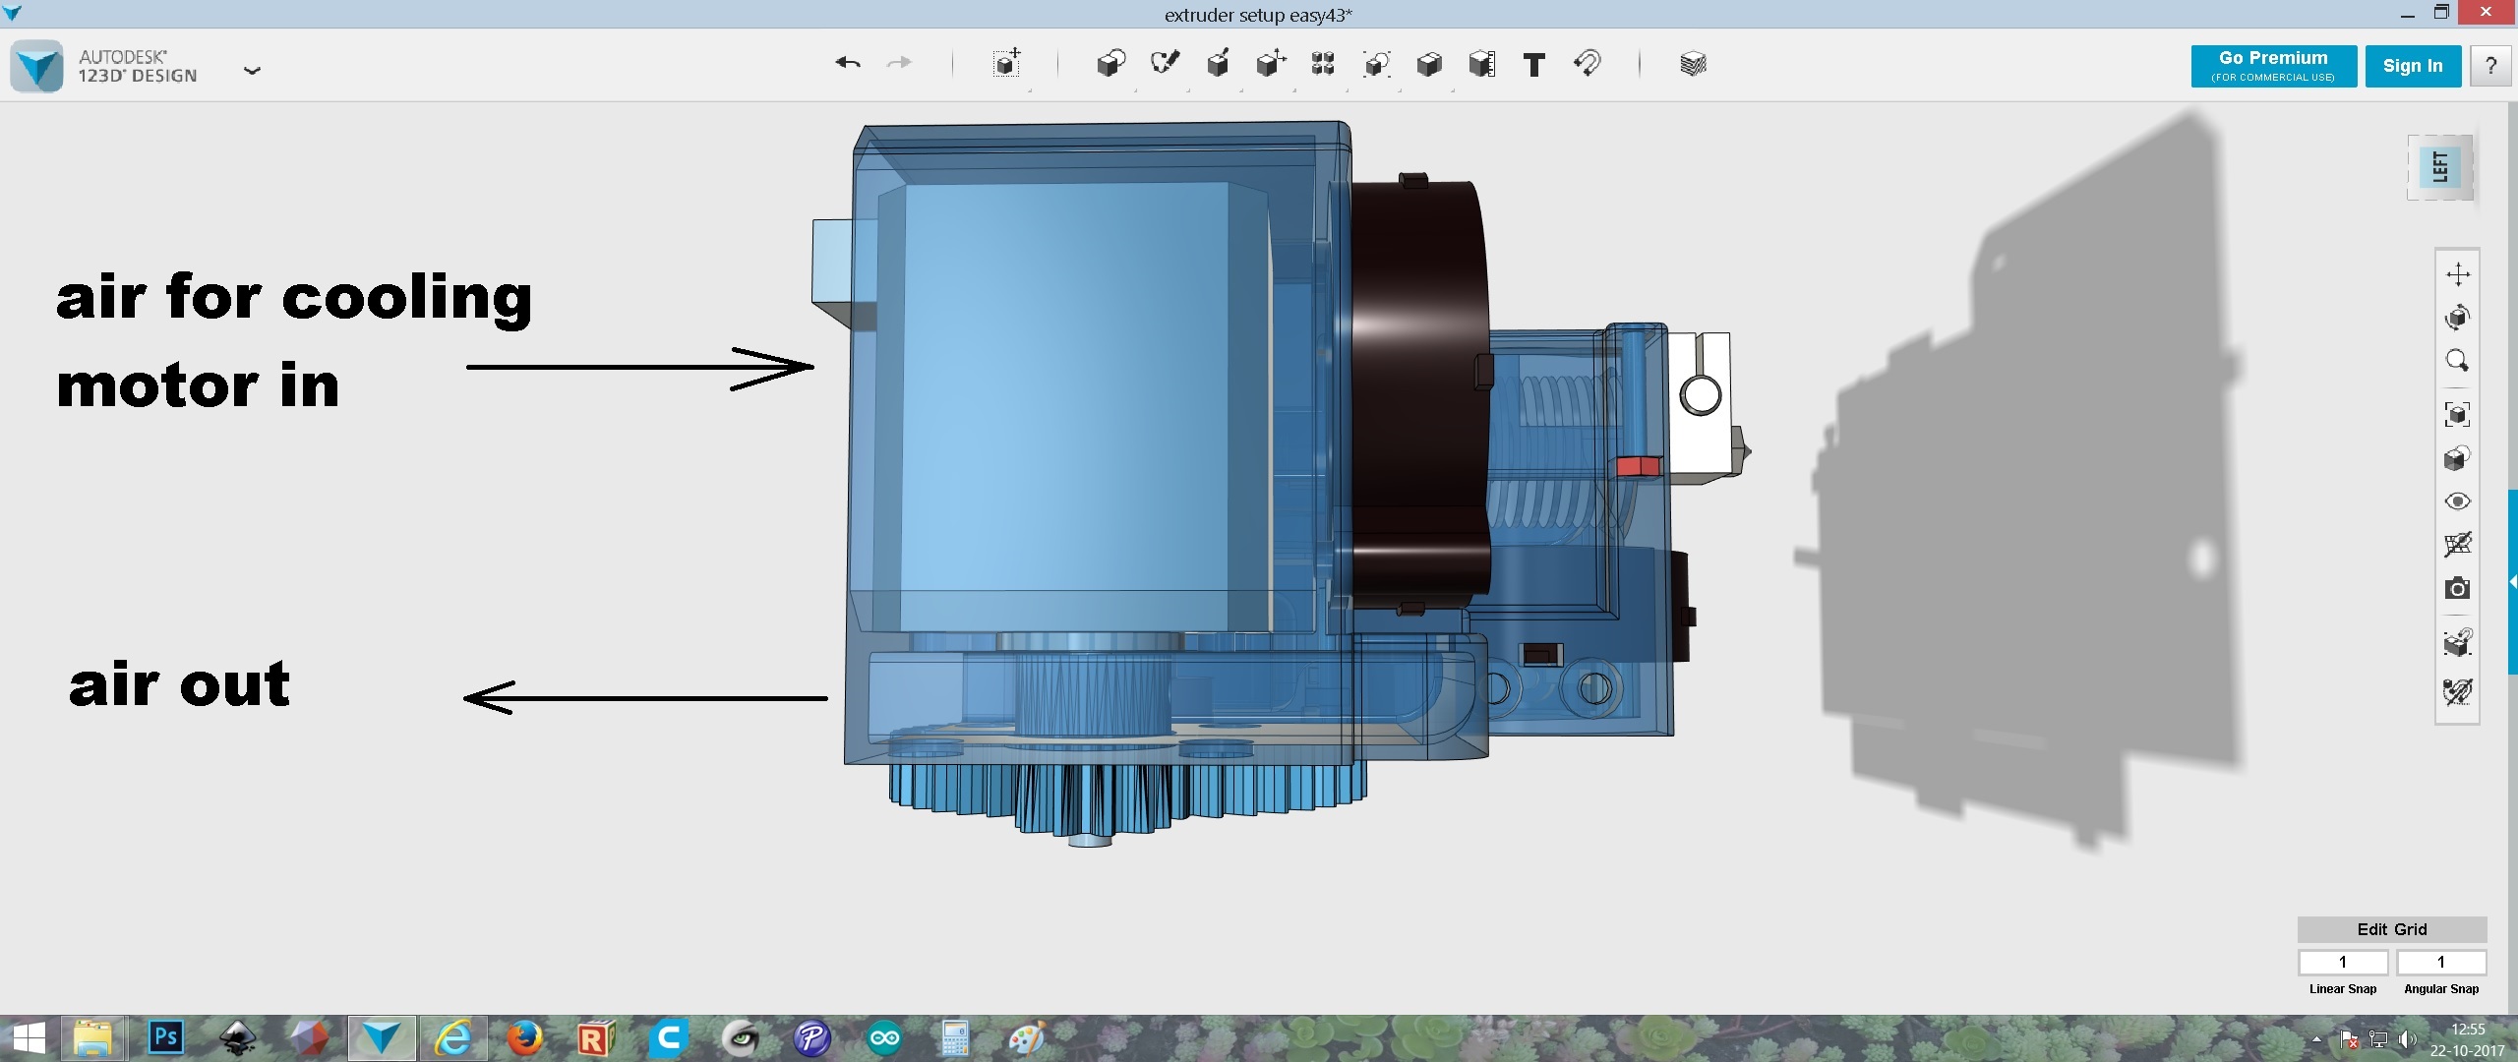Open the Materials icon
Image resolution: width=2518 pixels, height=1062 pixels.
pyautogui.click(x=1693, y=65)
